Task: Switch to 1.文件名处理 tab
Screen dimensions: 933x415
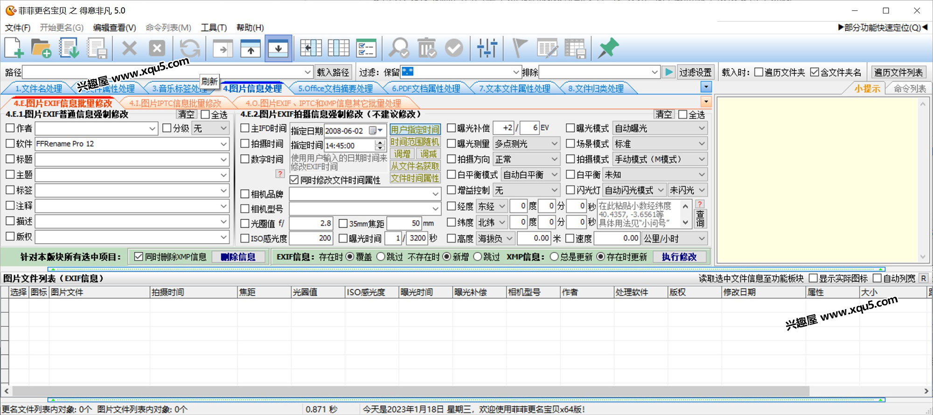Action: (38, 88)
